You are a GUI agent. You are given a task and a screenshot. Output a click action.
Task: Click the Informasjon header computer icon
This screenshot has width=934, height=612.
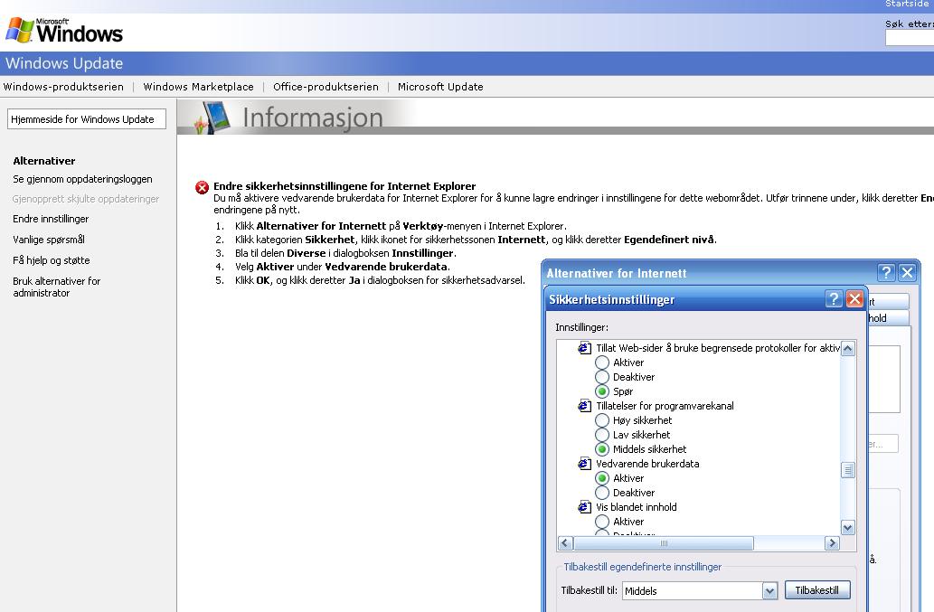tap(212, 118)
